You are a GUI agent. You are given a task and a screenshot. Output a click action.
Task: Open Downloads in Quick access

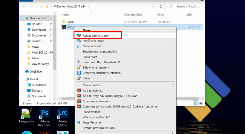[x=39, y=30]
